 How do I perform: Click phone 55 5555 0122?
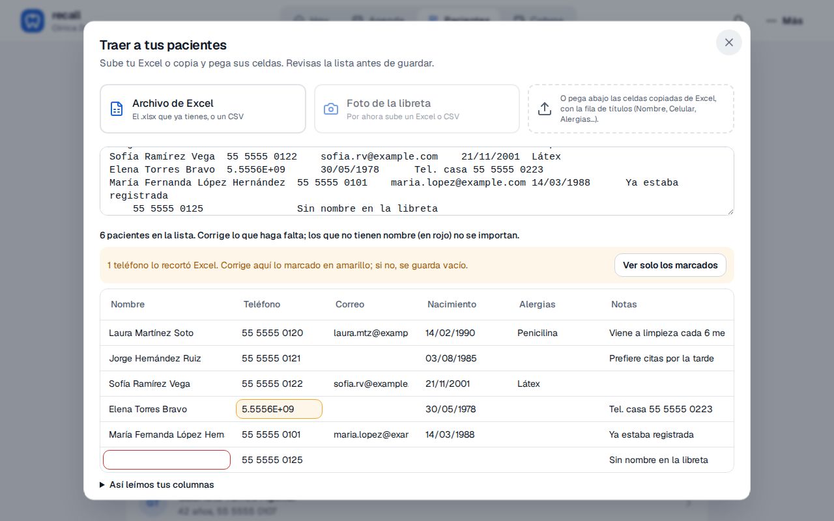(279, 384)
